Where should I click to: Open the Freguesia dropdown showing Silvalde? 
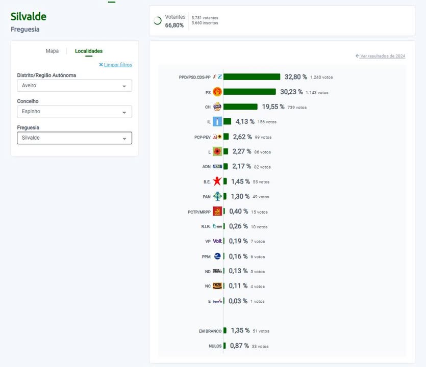click(74, 138)
